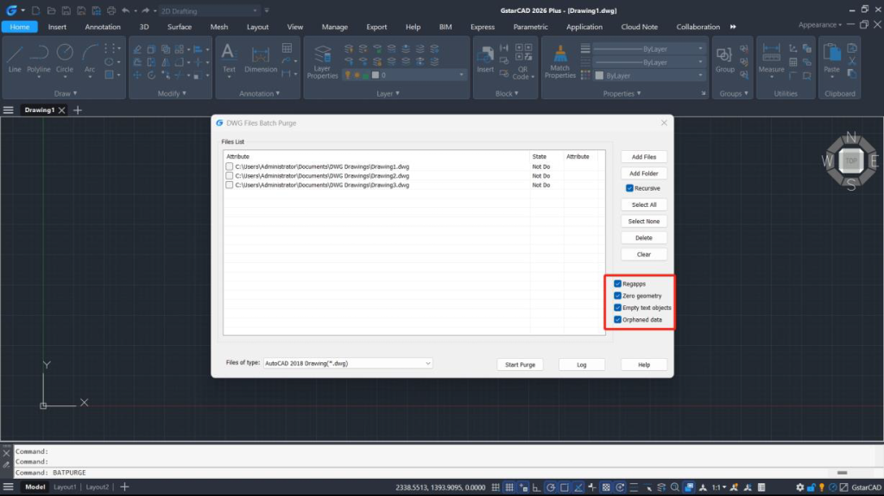Viewport: 884px width, 496px height.
Task: Choose the Circle tool
Action: (x=65, y=58)
